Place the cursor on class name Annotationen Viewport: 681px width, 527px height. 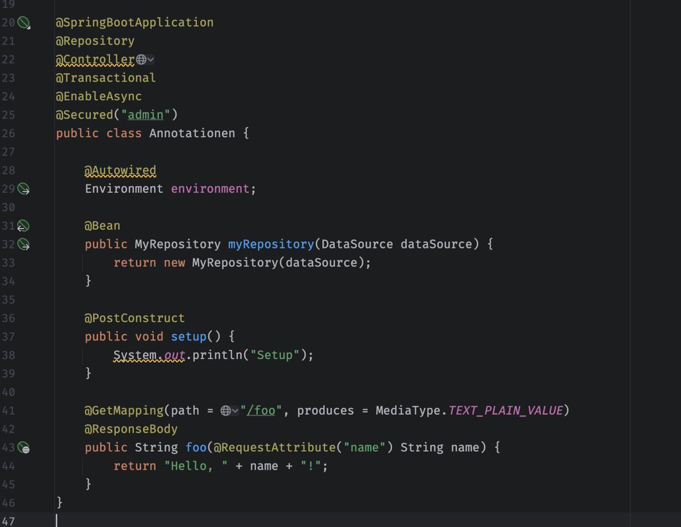pos(192,134)
